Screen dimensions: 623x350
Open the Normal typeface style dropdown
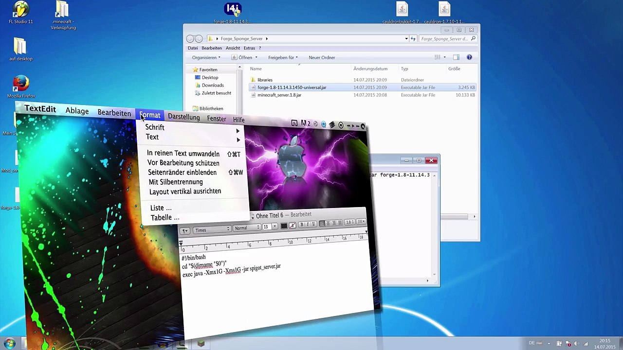[246, 228]
